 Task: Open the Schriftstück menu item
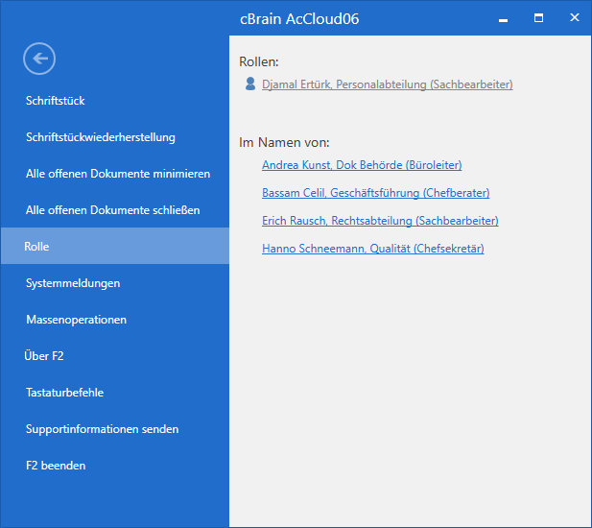pyautogui.click(x=56, y=101)
